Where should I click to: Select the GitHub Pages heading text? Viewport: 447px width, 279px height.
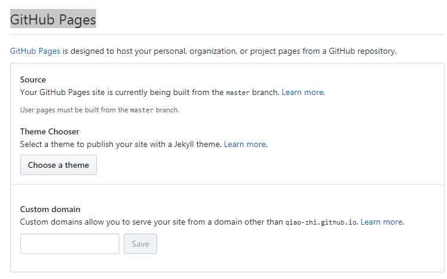(x=53, y=19)
